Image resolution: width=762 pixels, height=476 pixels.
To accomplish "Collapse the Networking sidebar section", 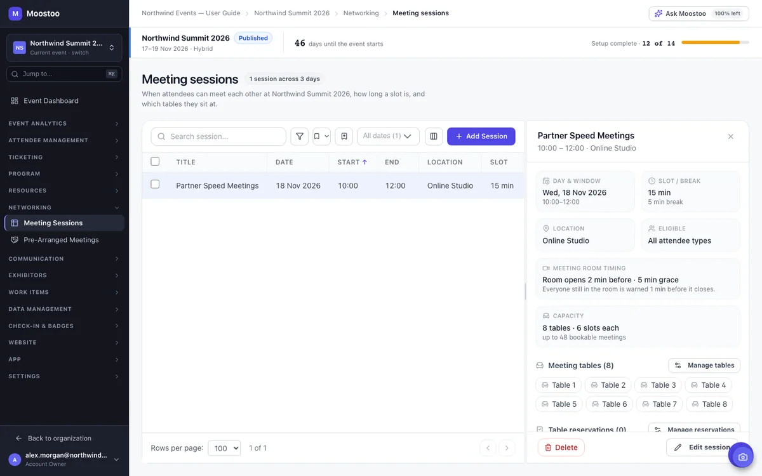I will (x=64, y=208).
